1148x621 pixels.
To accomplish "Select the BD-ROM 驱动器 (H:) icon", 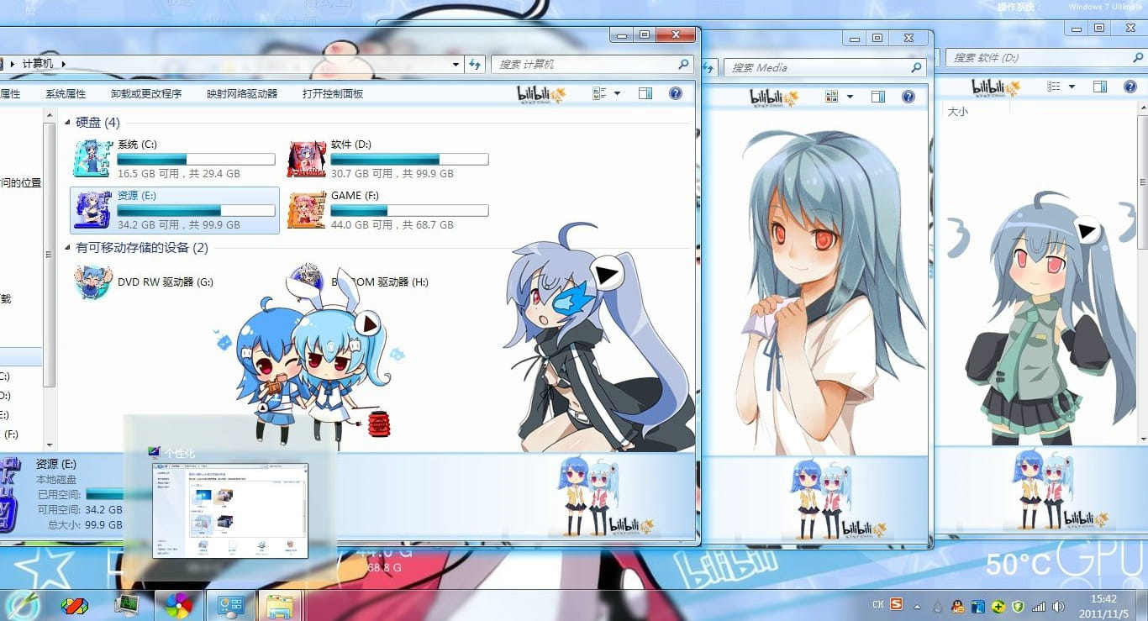I will [x=307, y=282].
